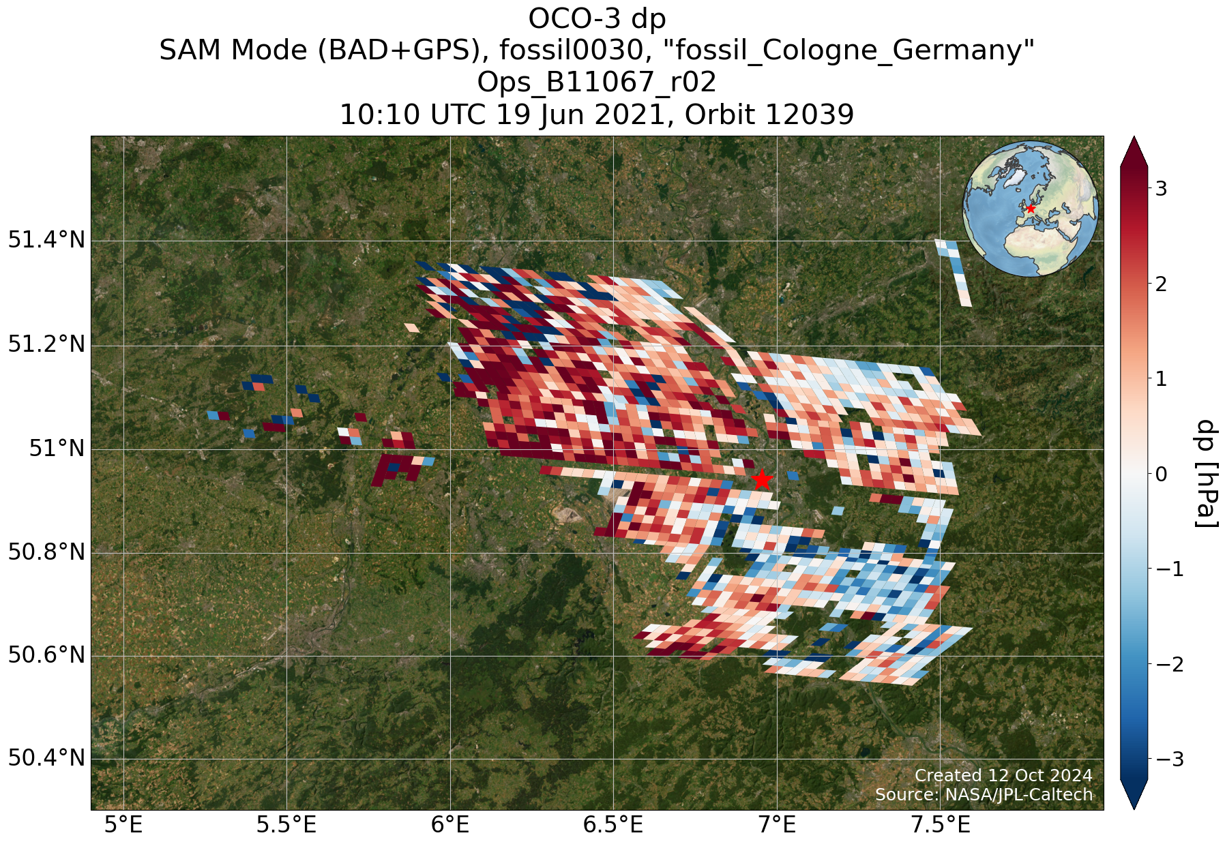Click the '50.8°N' latitude label
Viewport: 1225px width, 844px height.
46,552
